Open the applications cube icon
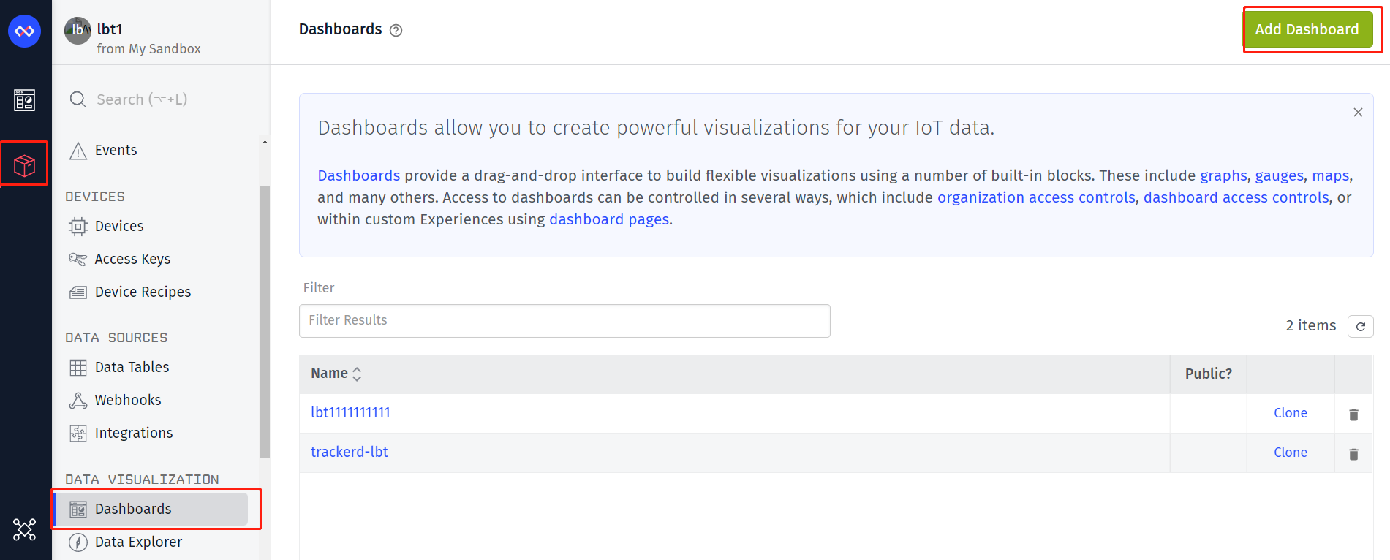The width and height of the screenshot is (1390, 560). pos(24,166)
